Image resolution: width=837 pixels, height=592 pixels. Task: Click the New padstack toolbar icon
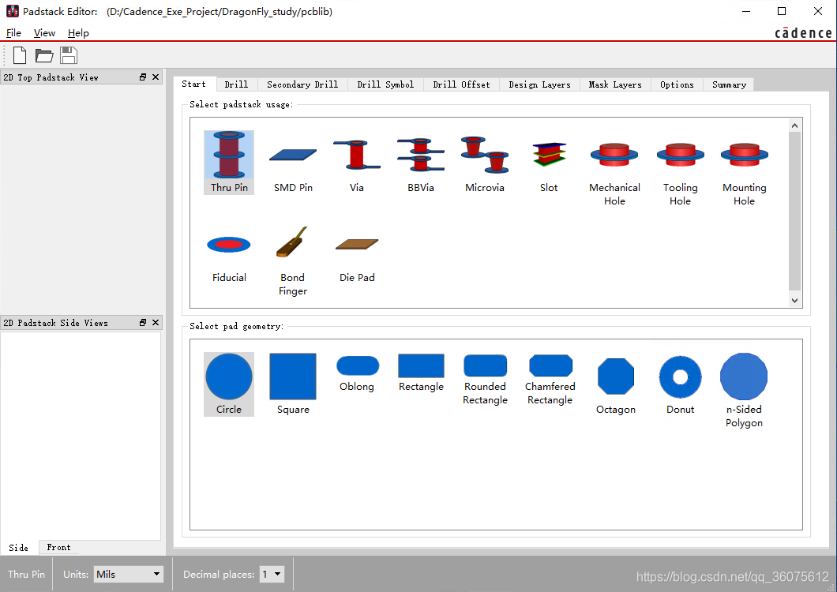point(20,55)
